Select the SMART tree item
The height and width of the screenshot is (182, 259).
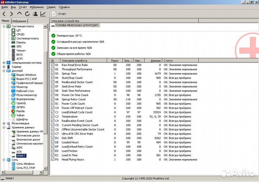pyautogui.click(x=21, y=156)
